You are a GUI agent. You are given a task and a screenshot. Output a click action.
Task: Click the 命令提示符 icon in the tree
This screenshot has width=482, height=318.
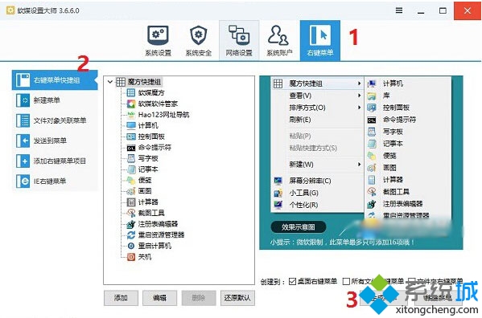pyautogui.click(x=131, y=148)
